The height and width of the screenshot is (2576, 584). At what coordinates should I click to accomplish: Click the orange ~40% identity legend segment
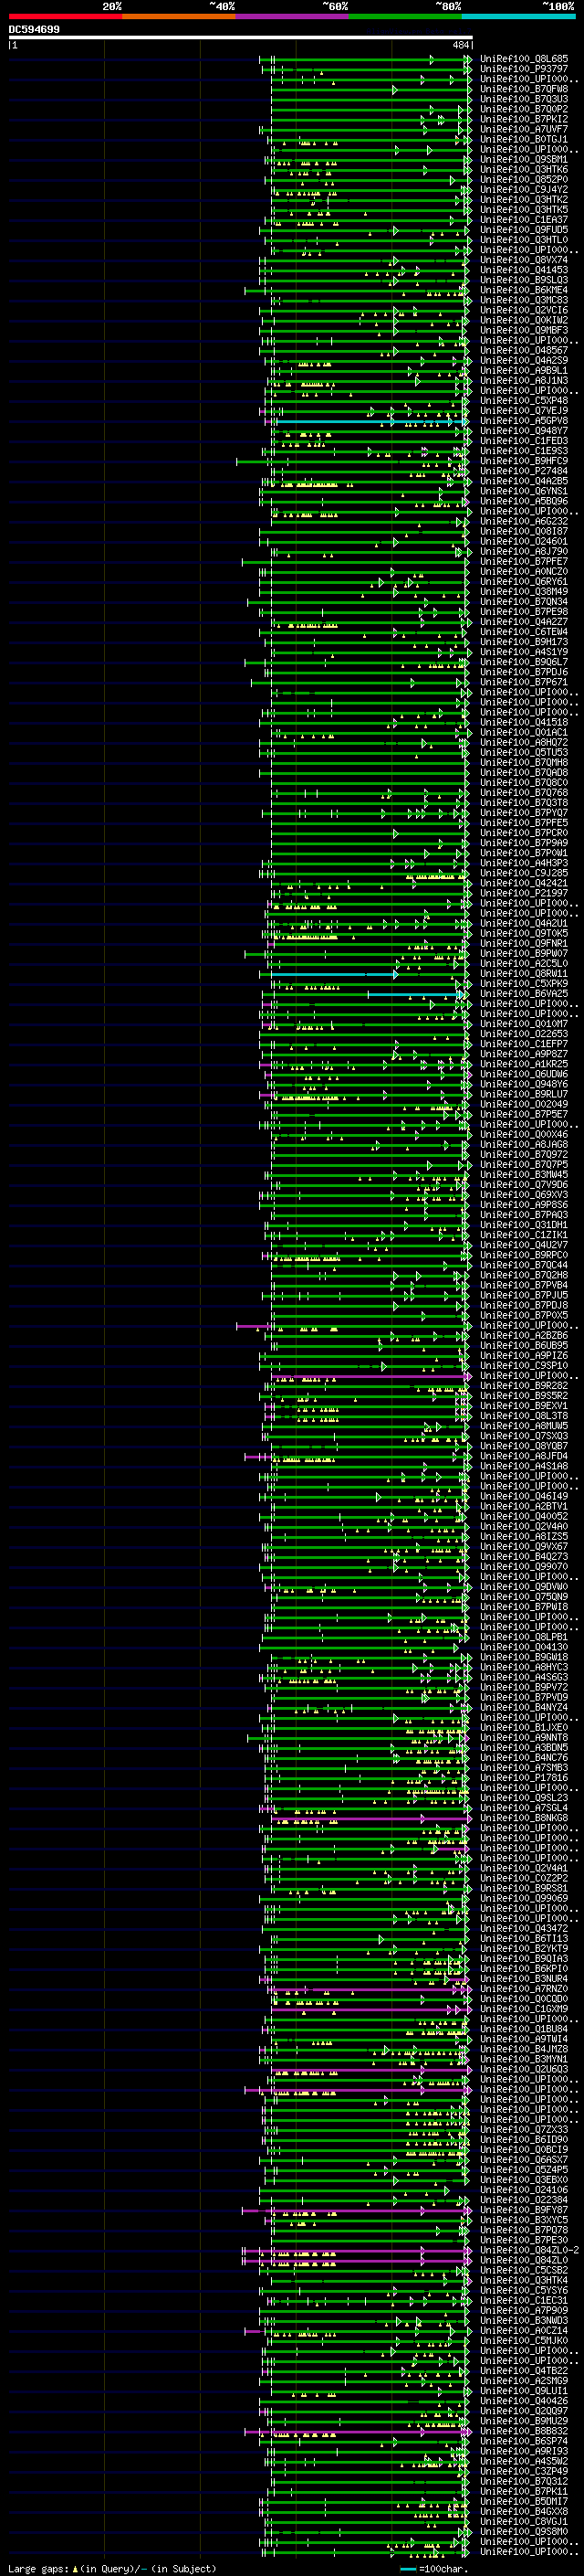[179, 16]
